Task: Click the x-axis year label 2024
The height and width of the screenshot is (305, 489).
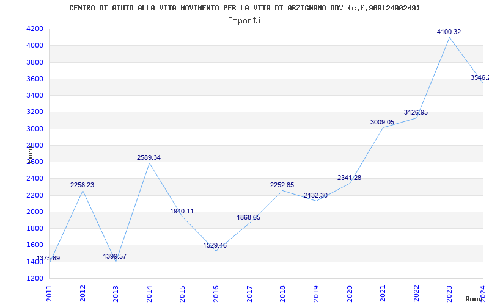Action: coord(483,292)
